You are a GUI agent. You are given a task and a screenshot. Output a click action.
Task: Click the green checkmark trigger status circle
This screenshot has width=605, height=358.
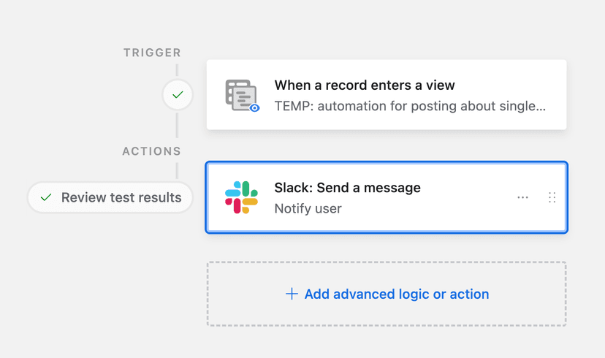click(178, 95)
